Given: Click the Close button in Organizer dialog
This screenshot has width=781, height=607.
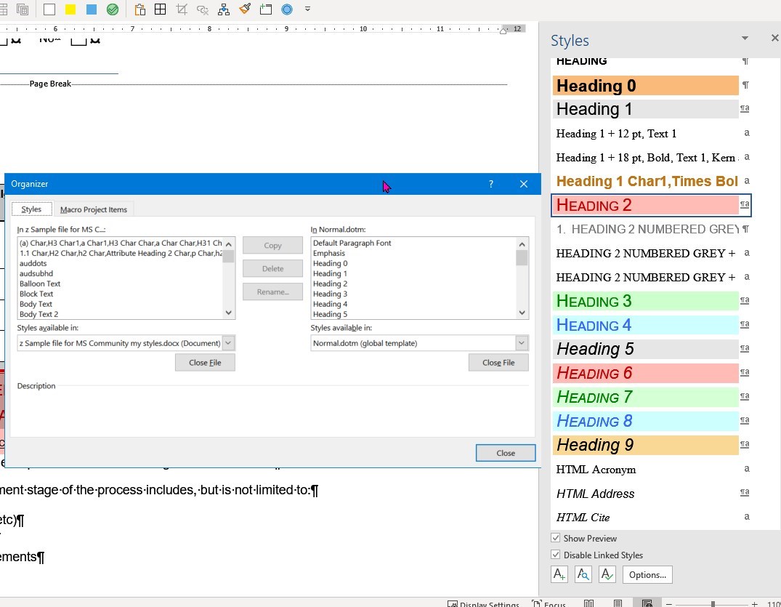Looking at the screenshot, I should (505, 453).
